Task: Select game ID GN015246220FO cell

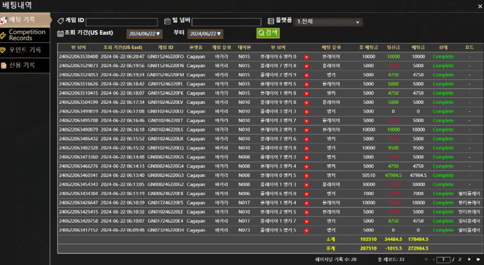Action: [165, 56]
